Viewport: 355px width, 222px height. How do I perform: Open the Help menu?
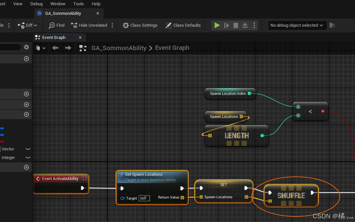point(96,4)
